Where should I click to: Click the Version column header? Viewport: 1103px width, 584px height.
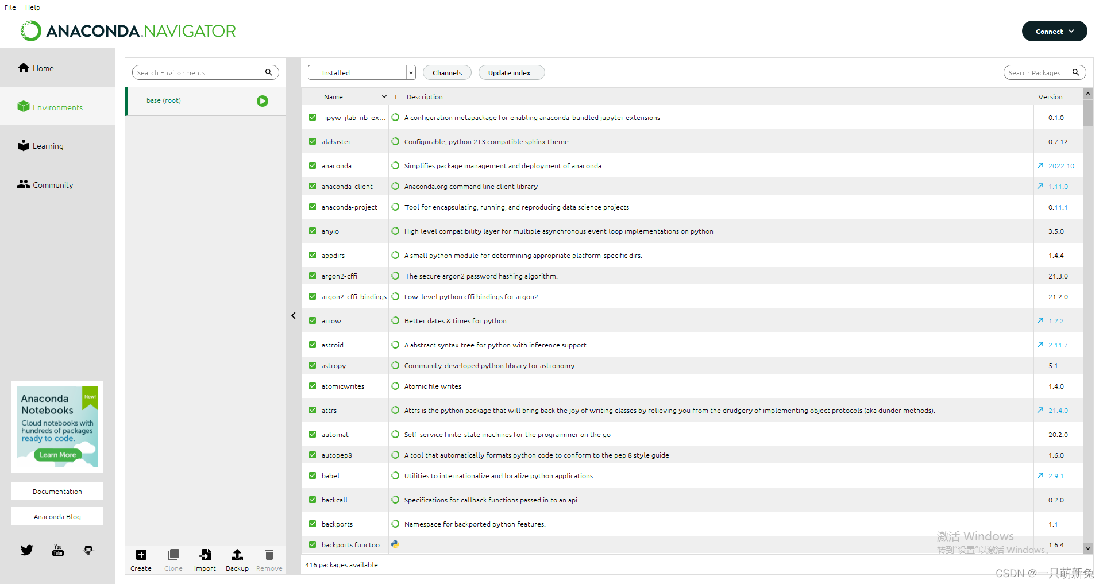pyautogui.click(x=1050, y=97)
